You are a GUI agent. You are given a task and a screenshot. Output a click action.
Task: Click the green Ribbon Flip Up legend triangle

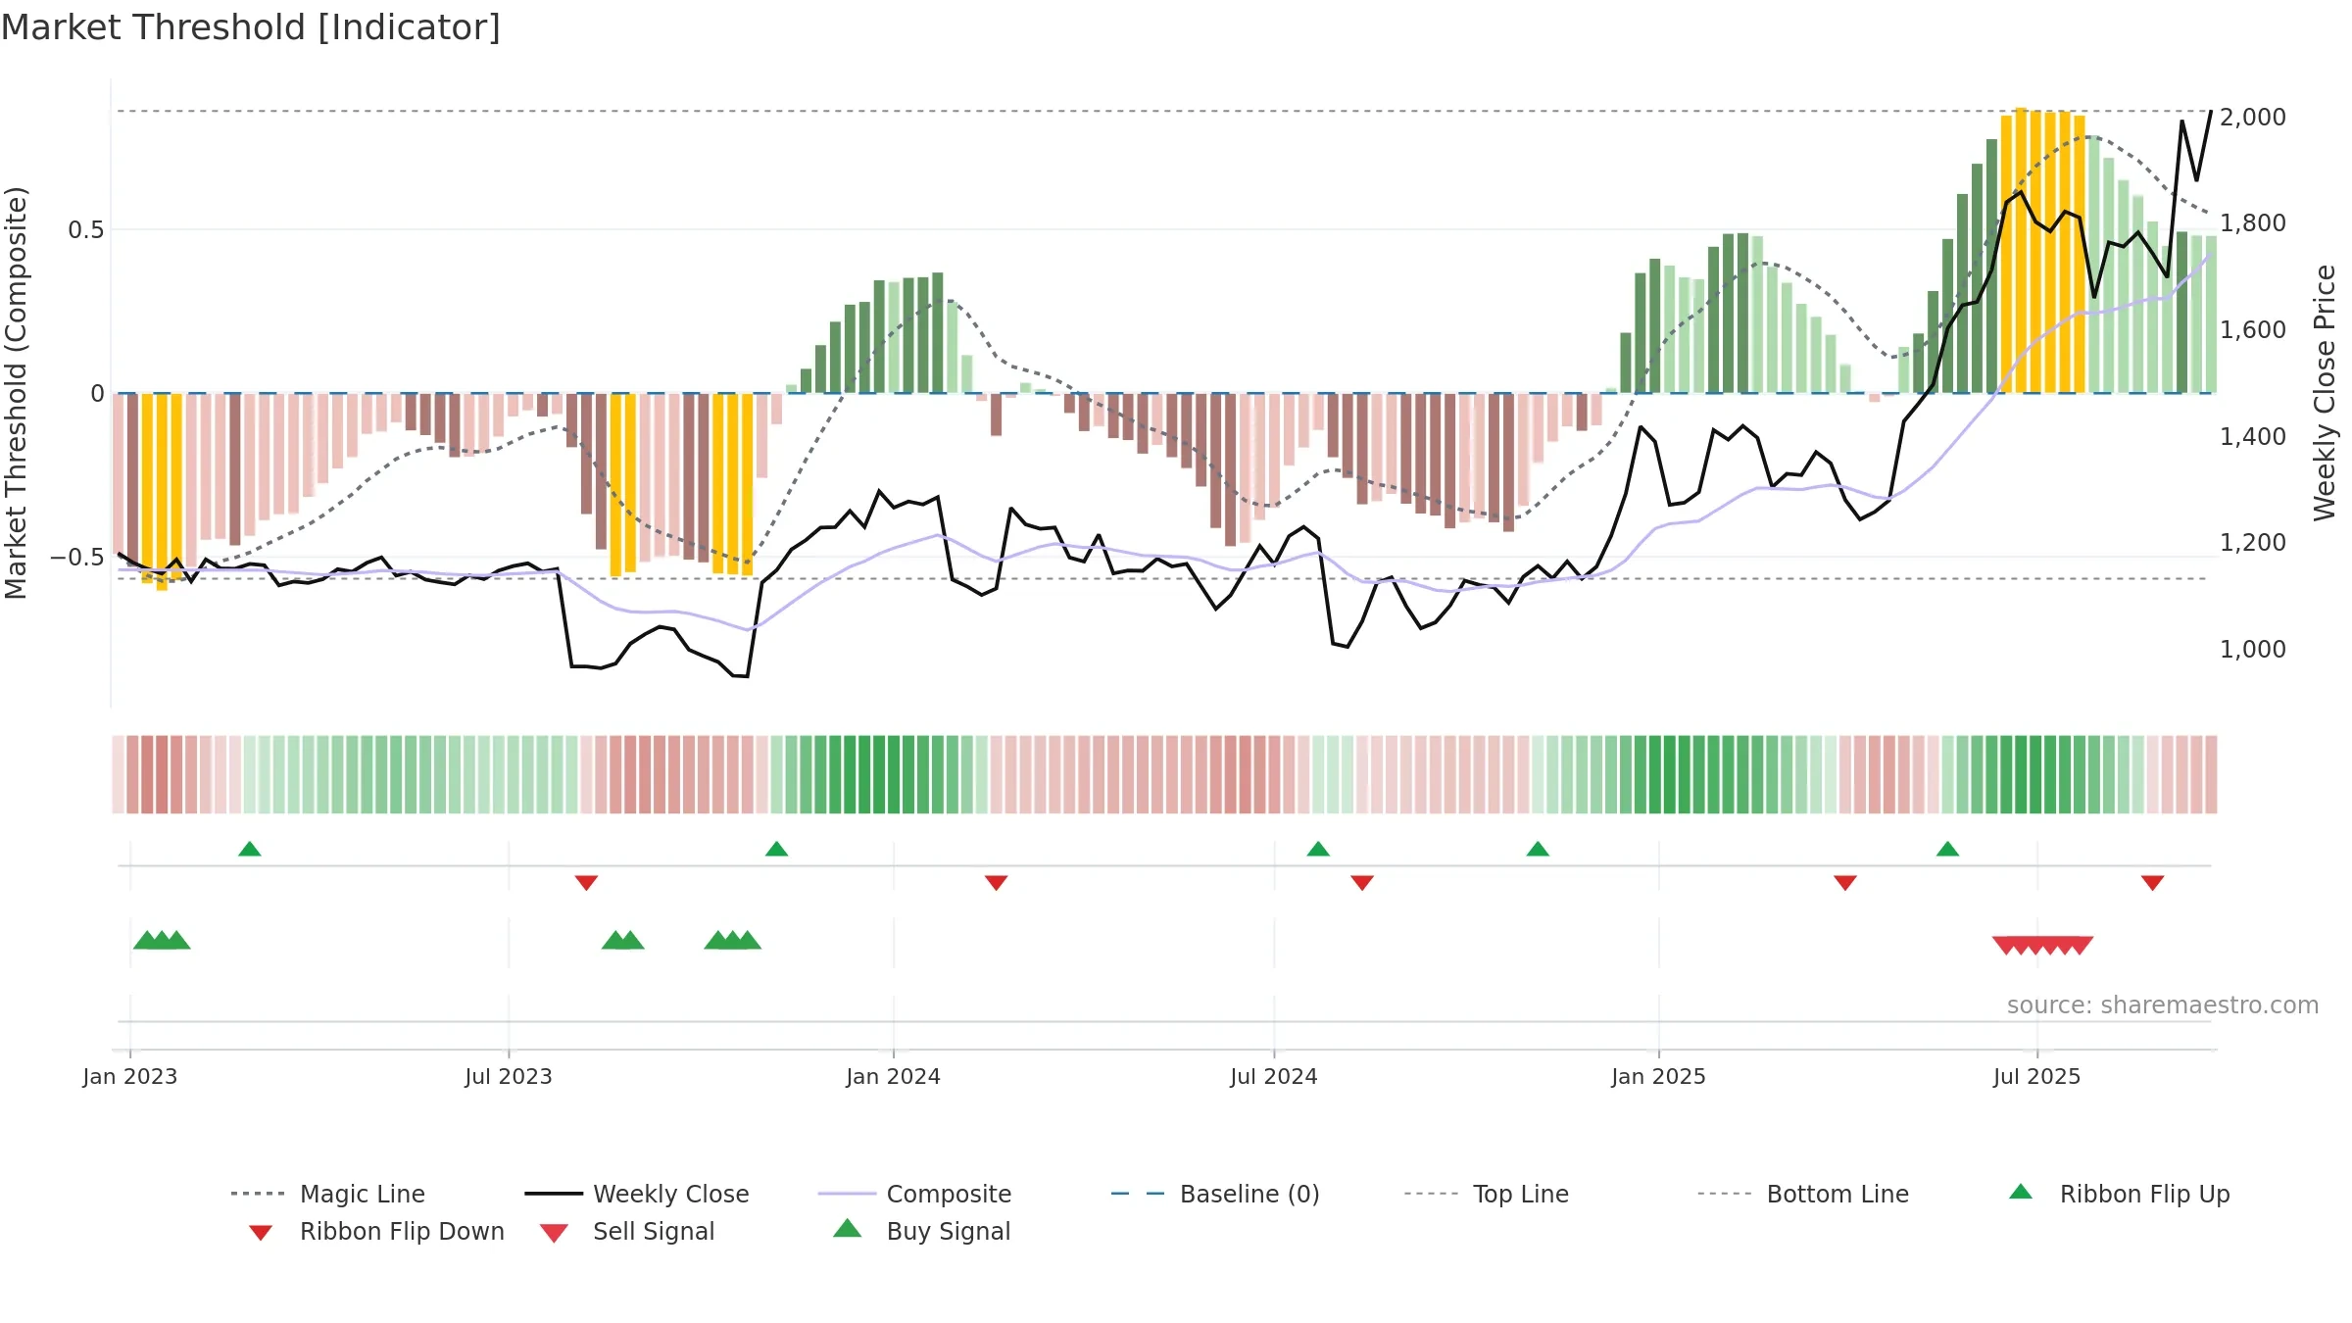pos(2021,1192)
